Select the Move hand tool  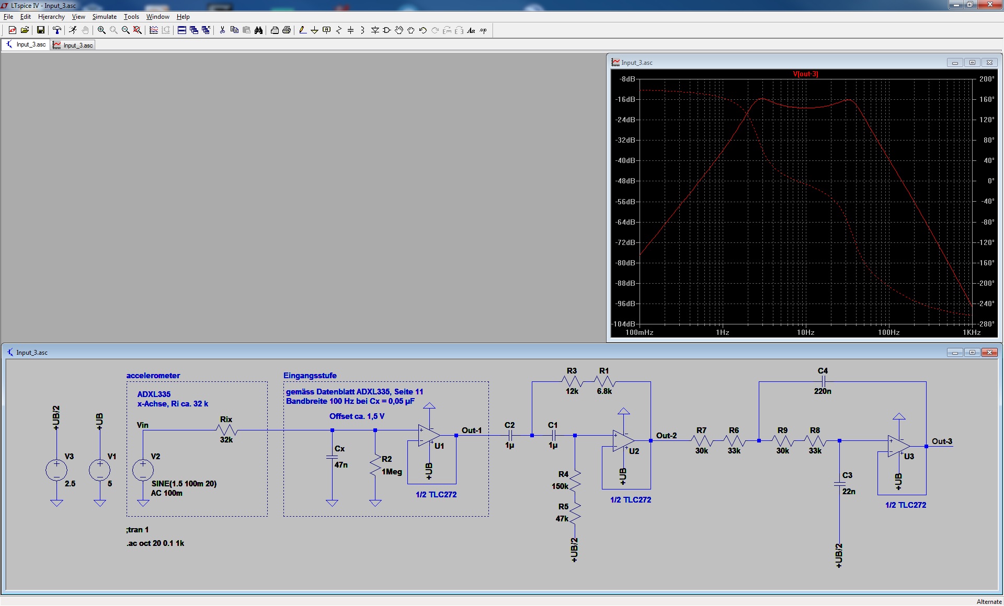(x=399, y=30)
